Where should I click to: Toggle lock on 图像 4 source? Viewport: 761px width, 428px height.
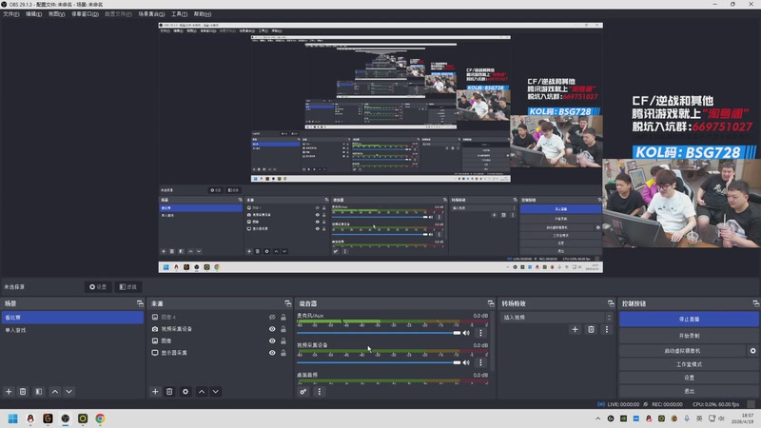point(283,317)
